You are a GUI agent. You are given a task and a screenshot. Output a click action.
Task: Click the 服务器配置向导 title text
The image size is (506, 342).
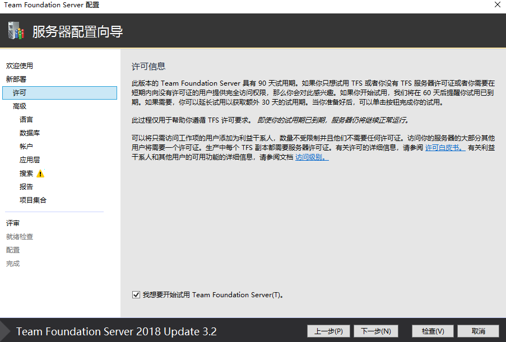[x=77, y=31]
